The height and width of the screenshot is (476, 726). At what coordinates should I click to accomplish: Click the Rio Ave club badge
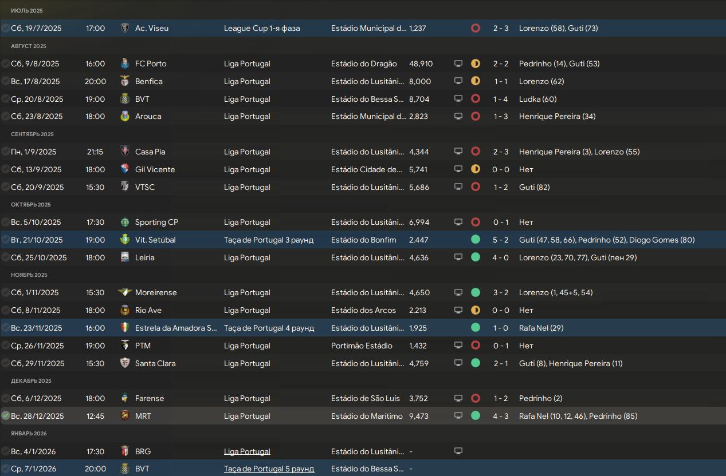124,310
